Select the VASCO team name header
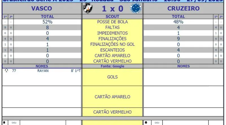The width and height of the screenshot is (226, 125). (42, 8)
